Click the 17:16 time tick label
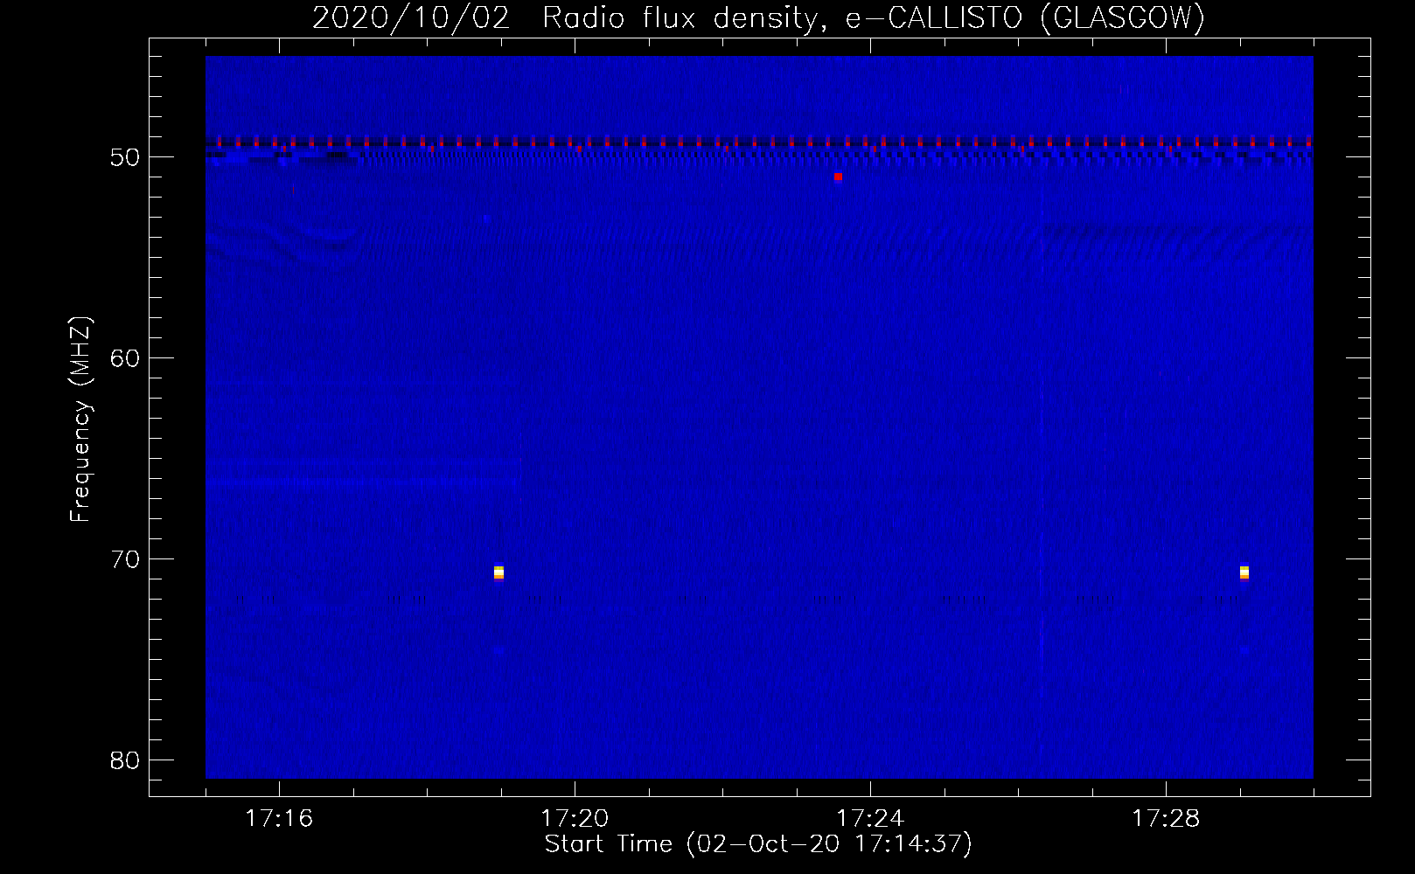1415x874 pixels. [x=279, y=819]
